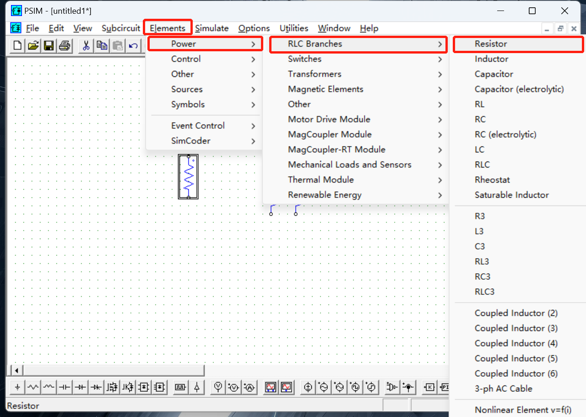Select the DC voltage source icon

308,387
